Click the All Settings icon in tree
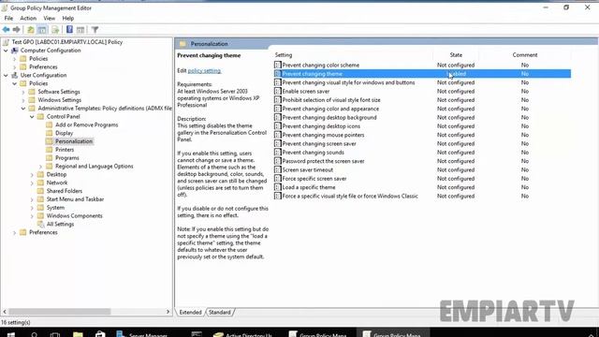 coord(40,225)
